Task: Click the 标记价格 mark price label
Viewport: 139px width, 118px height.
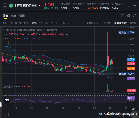Action: (66, 4)
